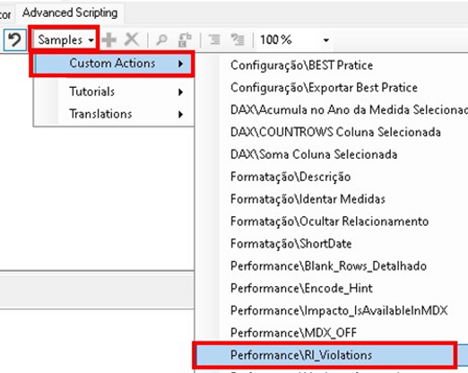Expand the Translations submenu
Image resolution: width=468 pixels, height=373 pixels.
point(113,114)
